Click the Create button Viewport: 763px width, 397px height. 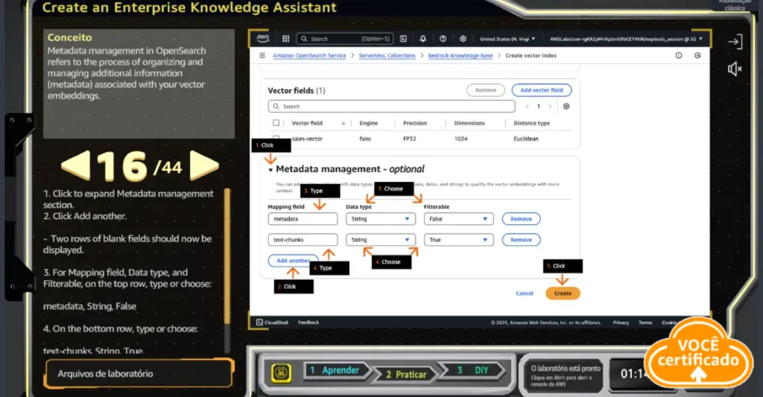[563, 293]
